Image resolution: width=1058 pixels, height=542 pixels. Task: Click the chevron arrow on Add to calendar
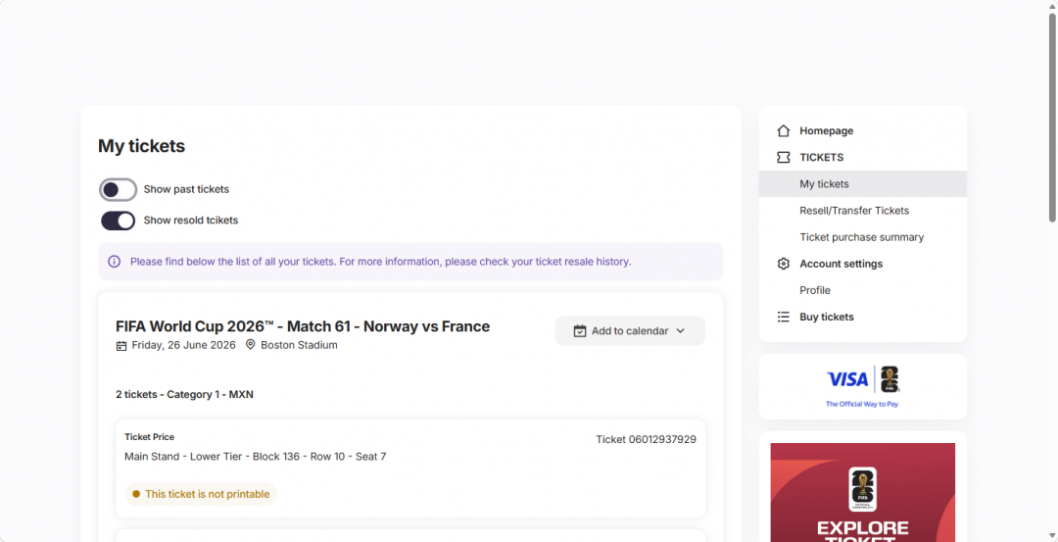click(x=680, y=330)
